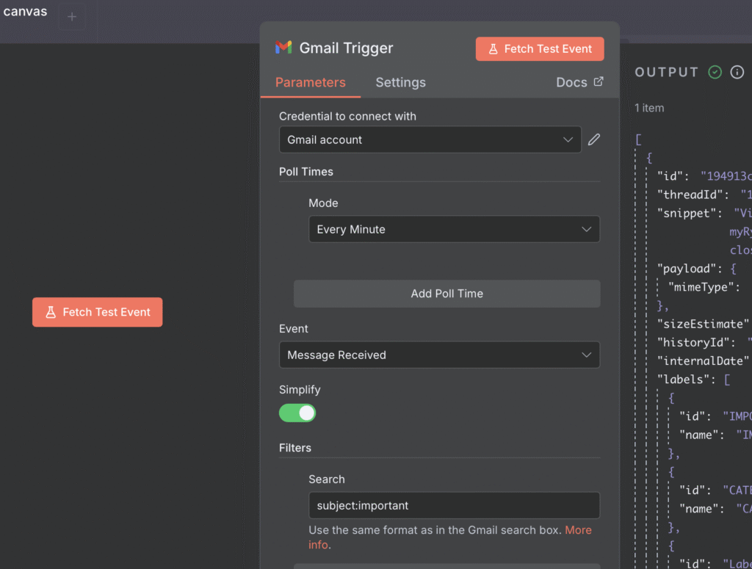Viewport: 752px width, 569px height.
Task: Expand the Every Minute mode dropdown
Action: 454,229
